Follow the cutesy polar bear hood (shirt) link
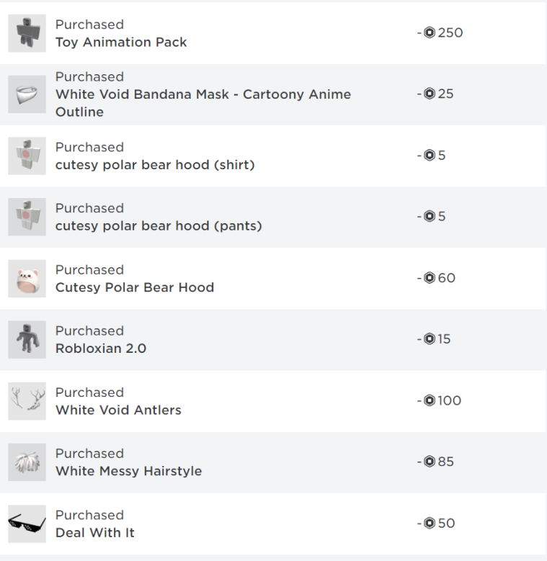Viewport: 547px width, 561px height. click(x=155, y=165)
